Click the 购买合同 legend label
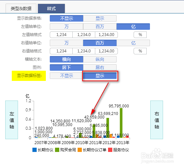Viewport: 184px width, 168px height. [x=68, y=150]
